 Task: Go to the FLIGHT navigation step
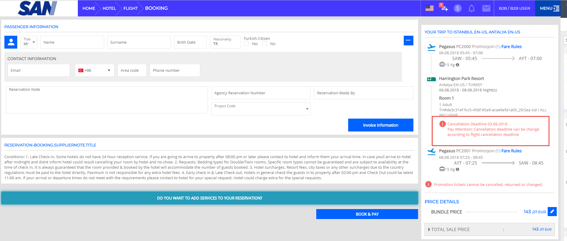click(x=130, y=8)
